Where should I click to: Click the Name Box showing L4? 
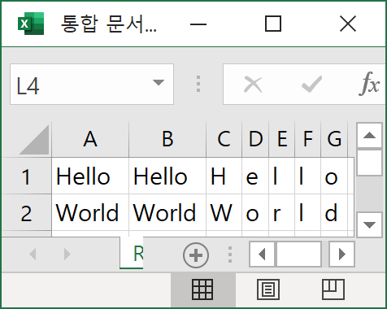(92, 84)
